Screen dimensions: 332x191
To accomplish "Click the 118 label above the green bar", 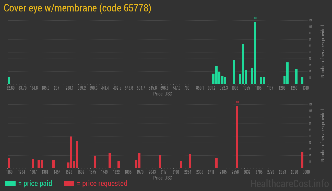I will point(255,18).
